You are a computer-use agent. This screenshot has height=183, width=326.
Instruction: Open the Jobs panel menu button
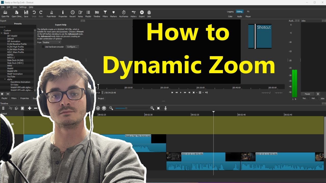coord(318,94)
